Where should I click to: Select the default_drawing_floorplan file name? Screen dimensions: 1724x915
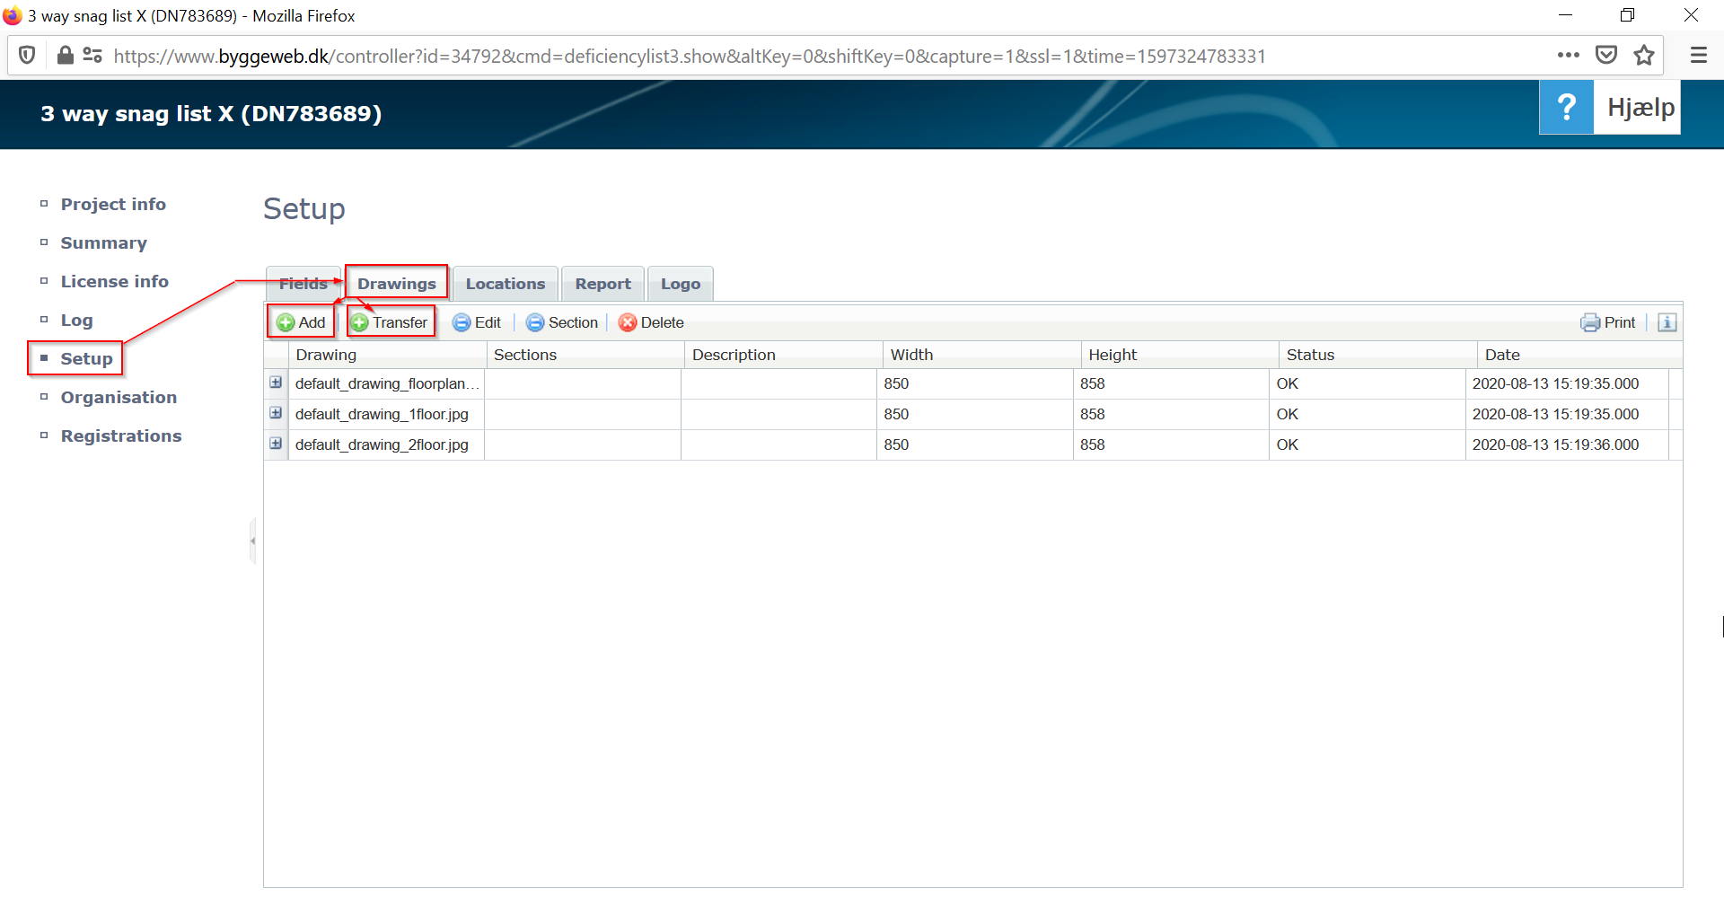coord(387,383)
